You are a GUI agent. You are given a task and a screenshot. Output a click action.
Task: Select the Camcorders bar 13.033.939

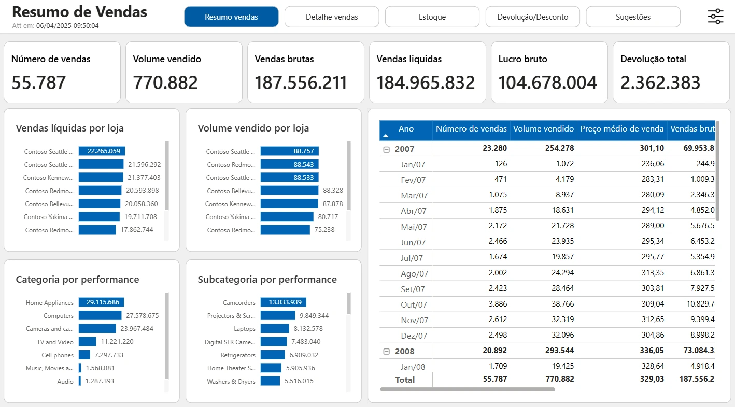click(284, 302)
